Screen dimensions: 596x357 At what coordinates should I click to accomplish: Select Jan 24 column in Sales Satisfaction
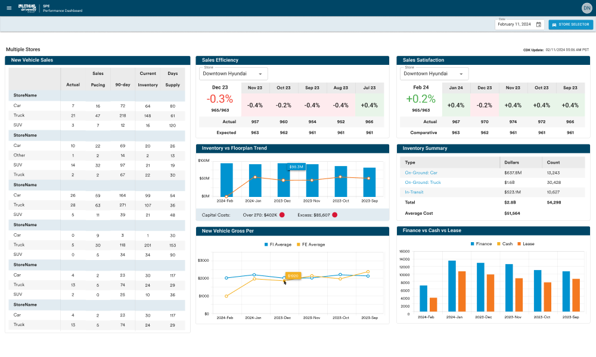pyautogui.click(x=456, y=88)
